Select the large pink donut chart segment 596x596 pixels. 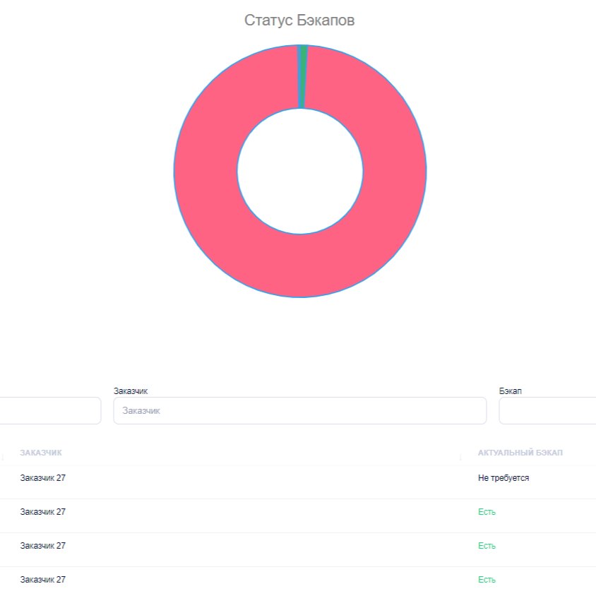[x=300, y=266]
